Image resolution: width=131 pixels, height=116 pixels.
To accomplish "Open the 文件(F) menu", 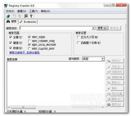I will click(10, 11).
